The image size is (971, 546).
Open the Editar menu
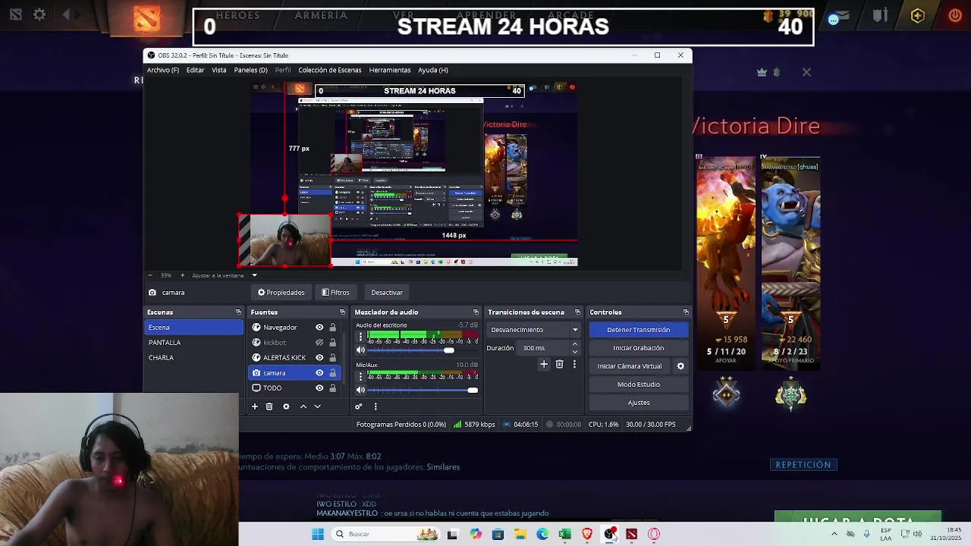195,70
